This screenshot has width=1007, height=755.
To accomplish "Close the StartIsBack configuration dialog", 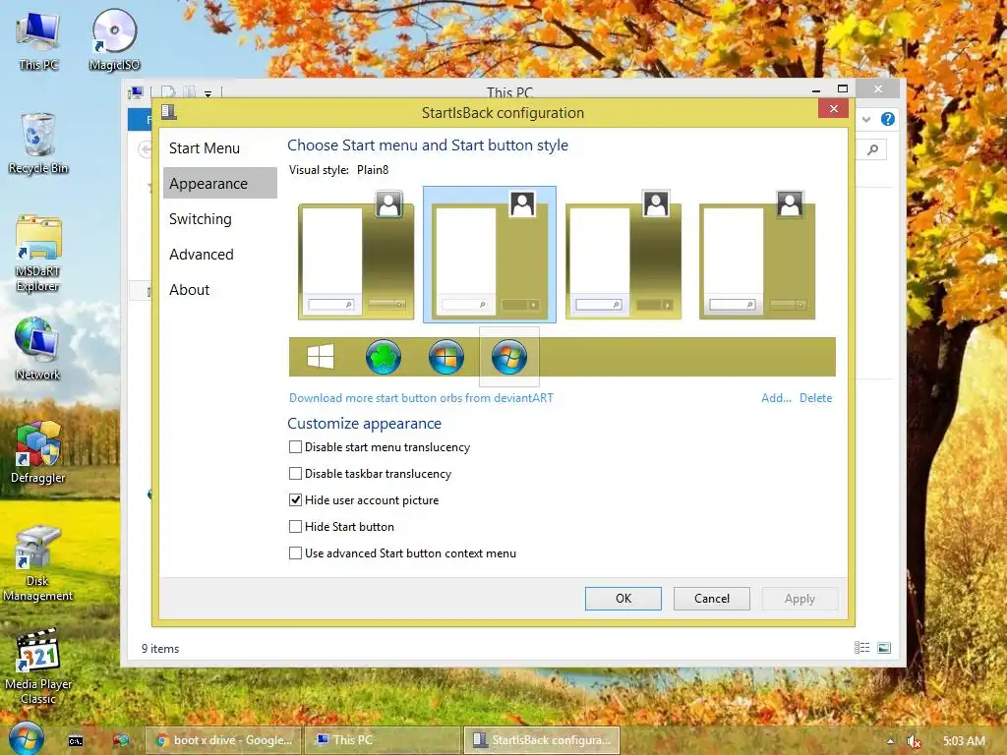I will 834,108.
